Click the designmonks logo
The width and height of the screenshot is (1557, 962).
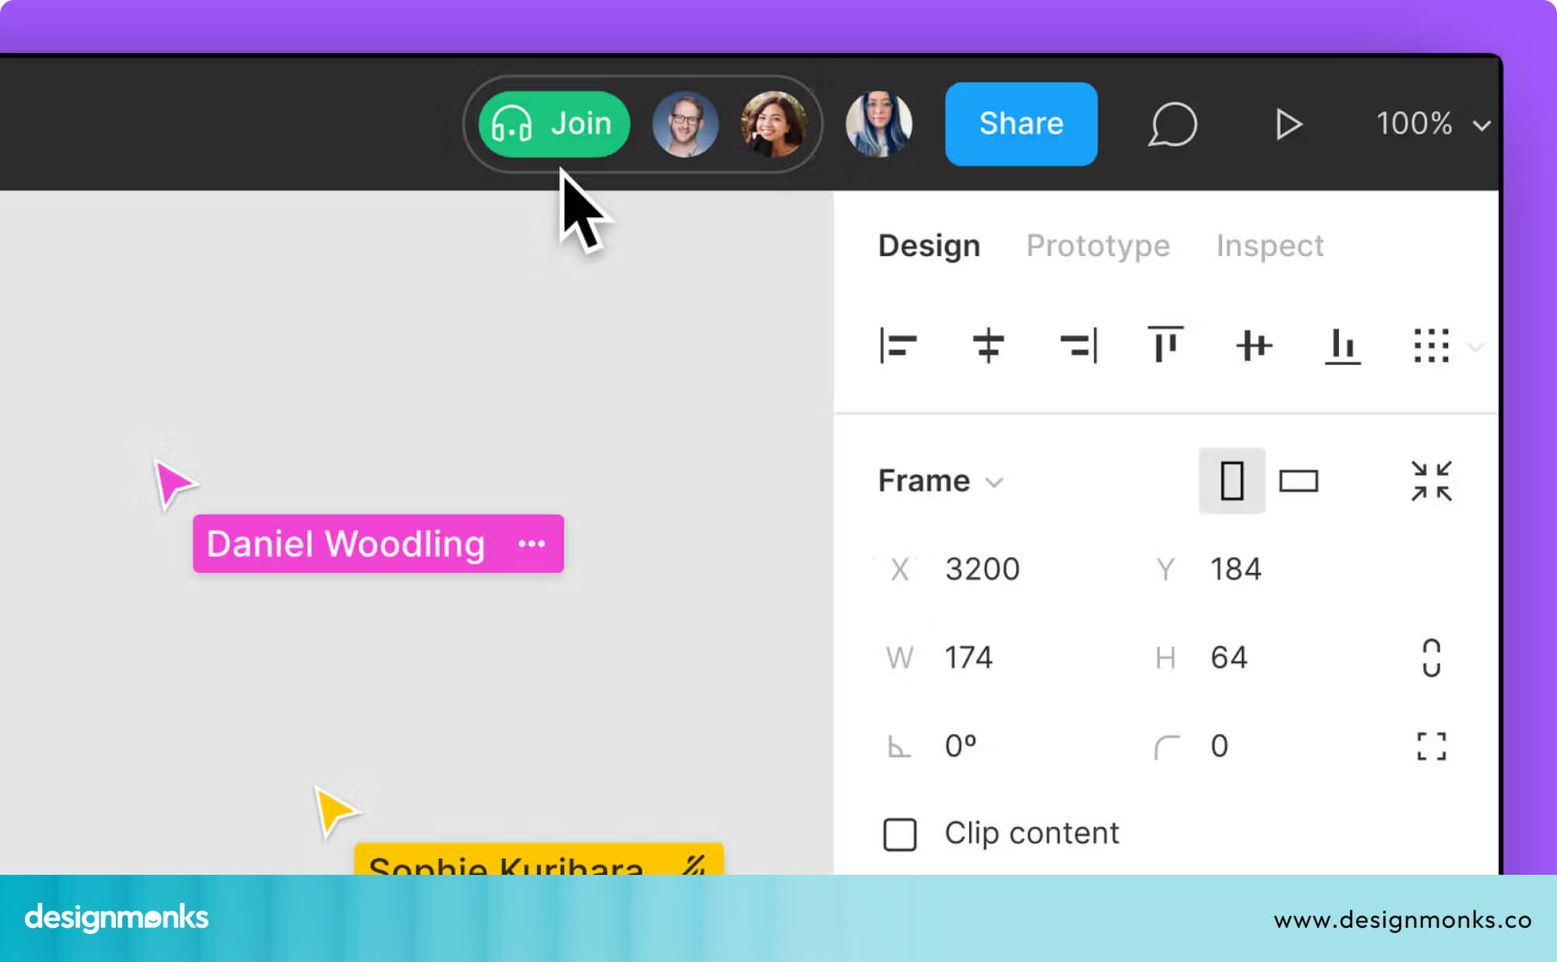[117, 918]
